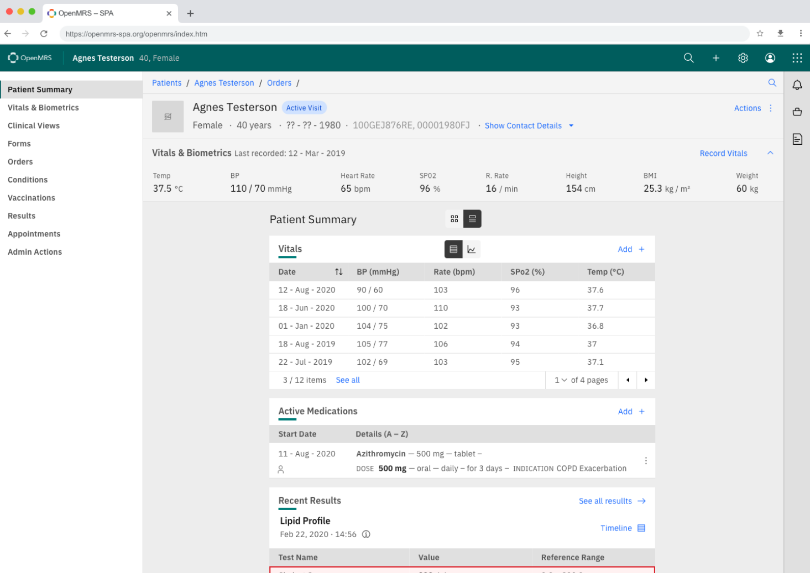Open the settings gear icon
The image size is (810, 573).
click(743, 57)
